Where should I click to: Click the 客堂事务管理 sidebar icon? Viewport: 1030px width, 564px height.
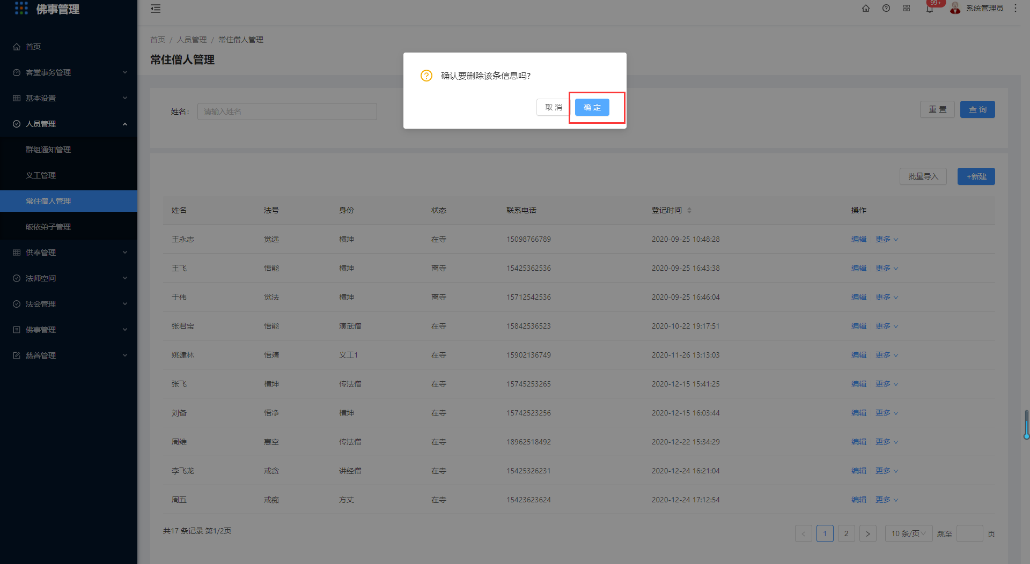[17, 72]
